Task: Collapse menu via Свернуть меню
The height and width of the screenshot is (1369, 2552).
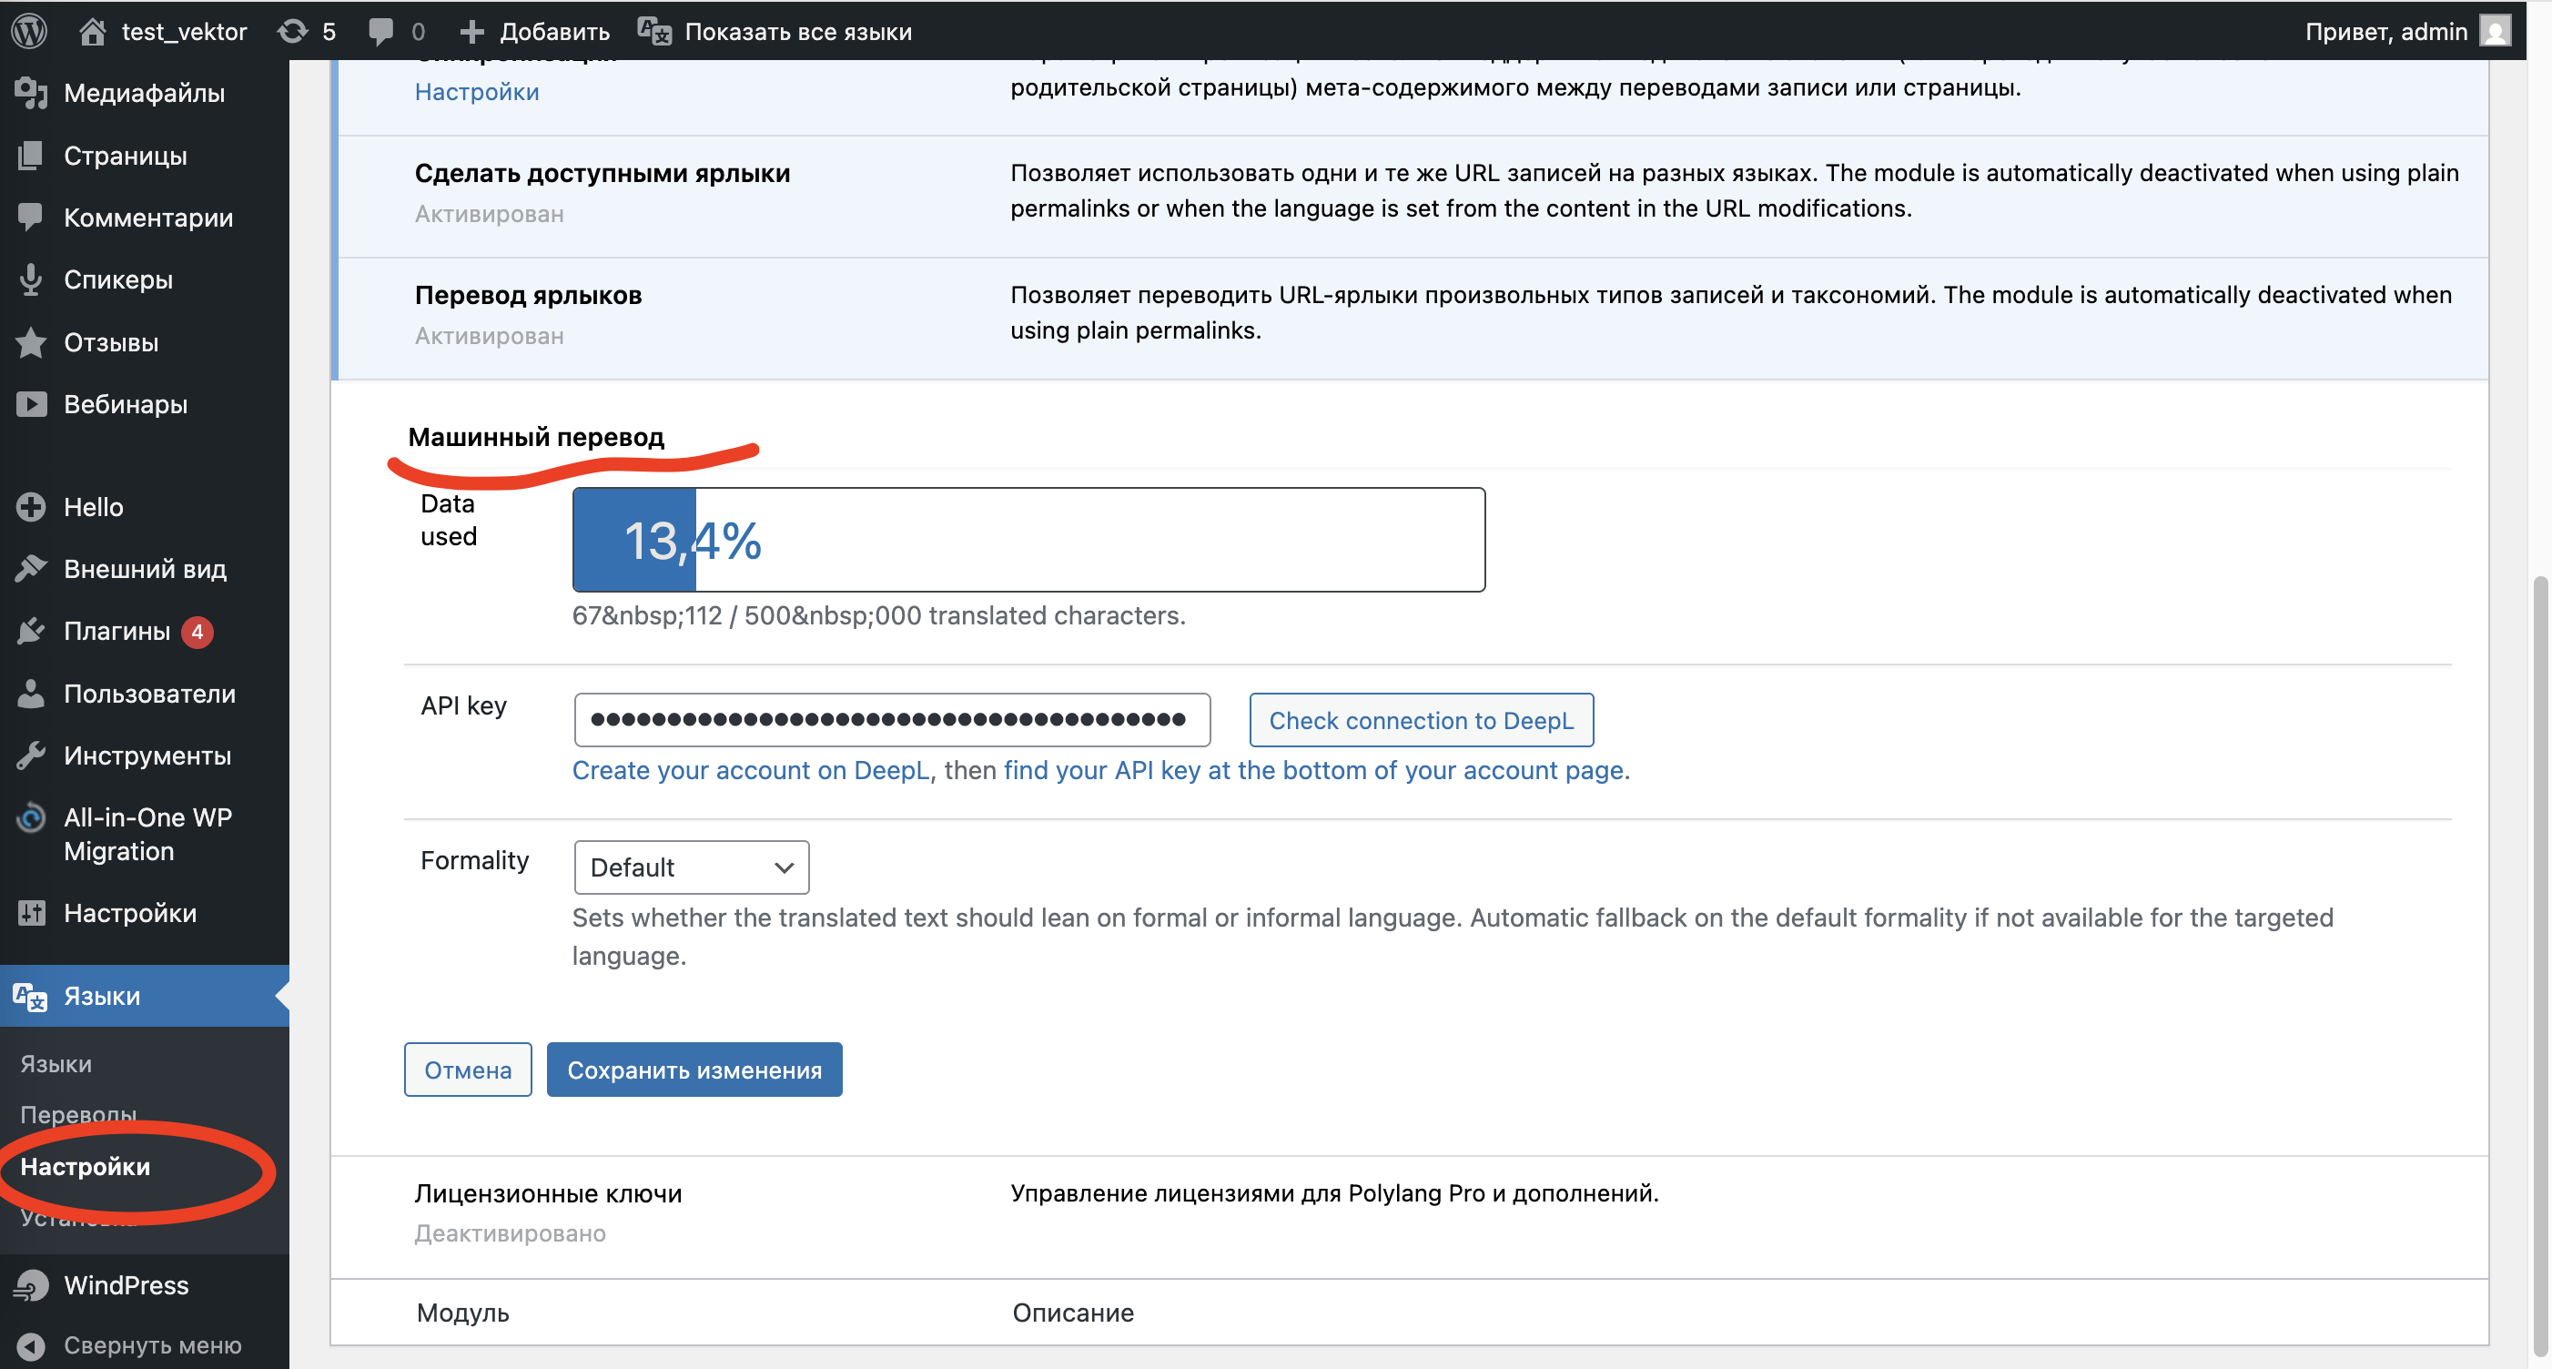Action: [x=152, y=1344]
